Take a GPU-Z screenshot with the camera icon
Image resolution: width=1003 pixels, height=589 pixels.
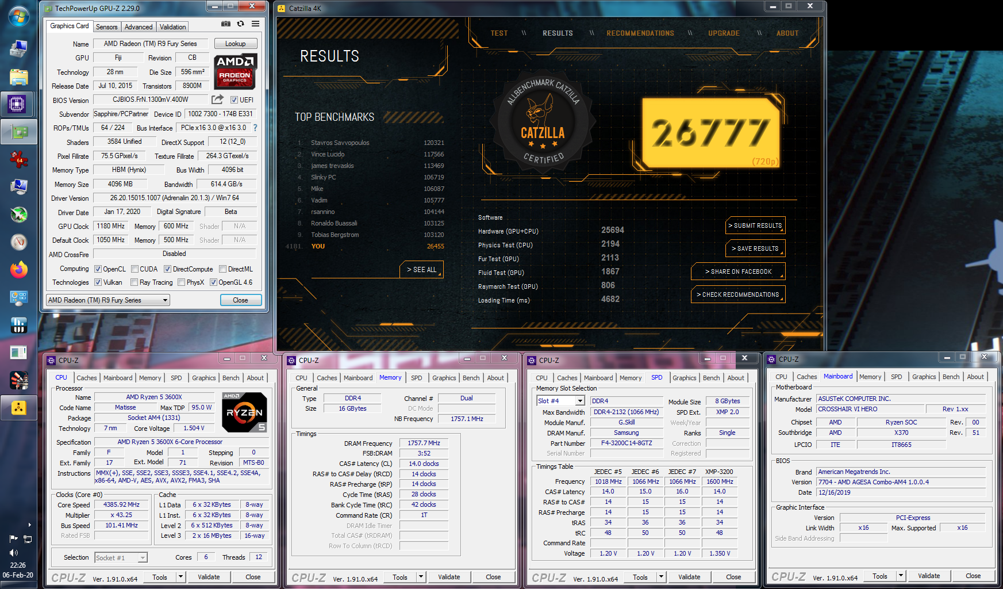click(226, 24)
